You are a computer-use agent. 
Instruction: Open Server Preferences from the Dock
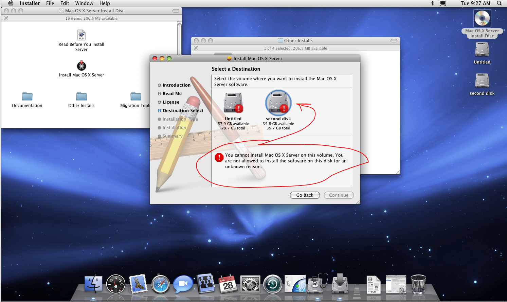[x=295, y=284]
